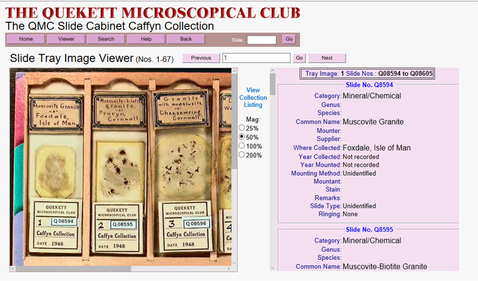Click the Muscovite Granite Foxdale slide image

pos(55,172)
